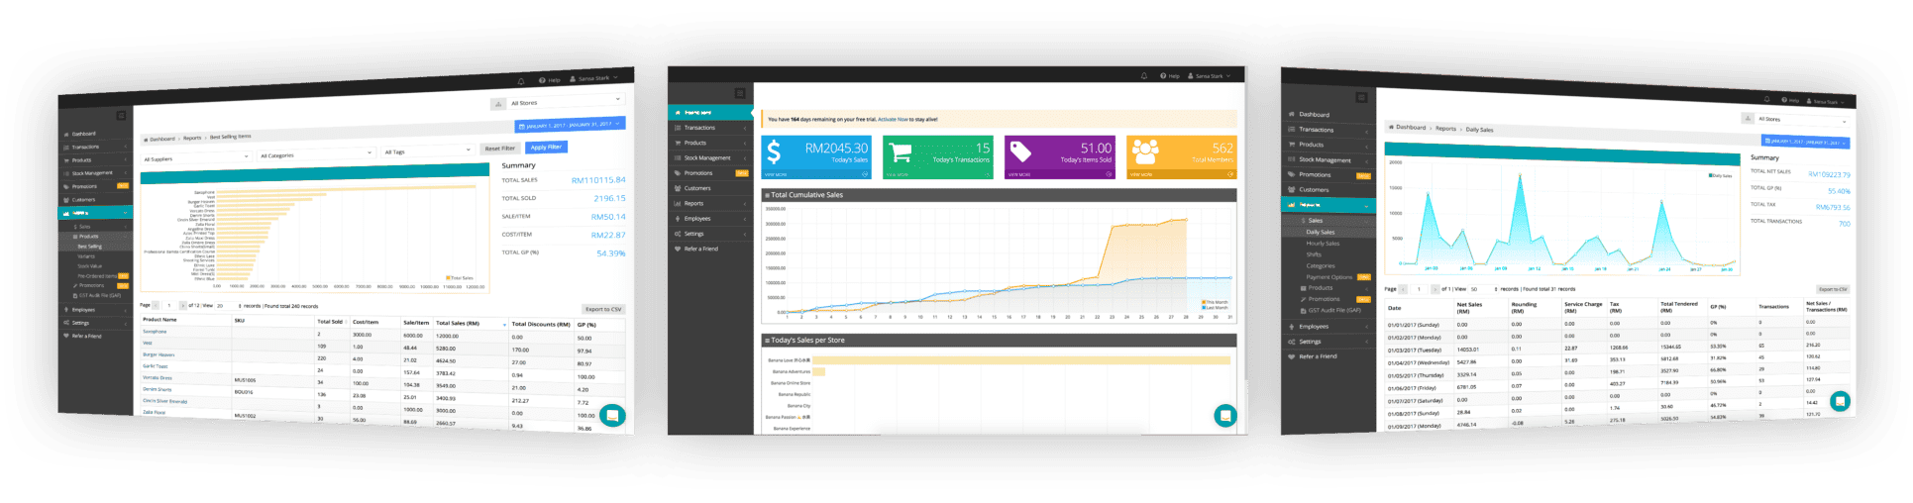Viewport: 1913px width, 503px height.
Task: Click Dashboard home icon in Daily Sales sidebar
Action: 1291,114
